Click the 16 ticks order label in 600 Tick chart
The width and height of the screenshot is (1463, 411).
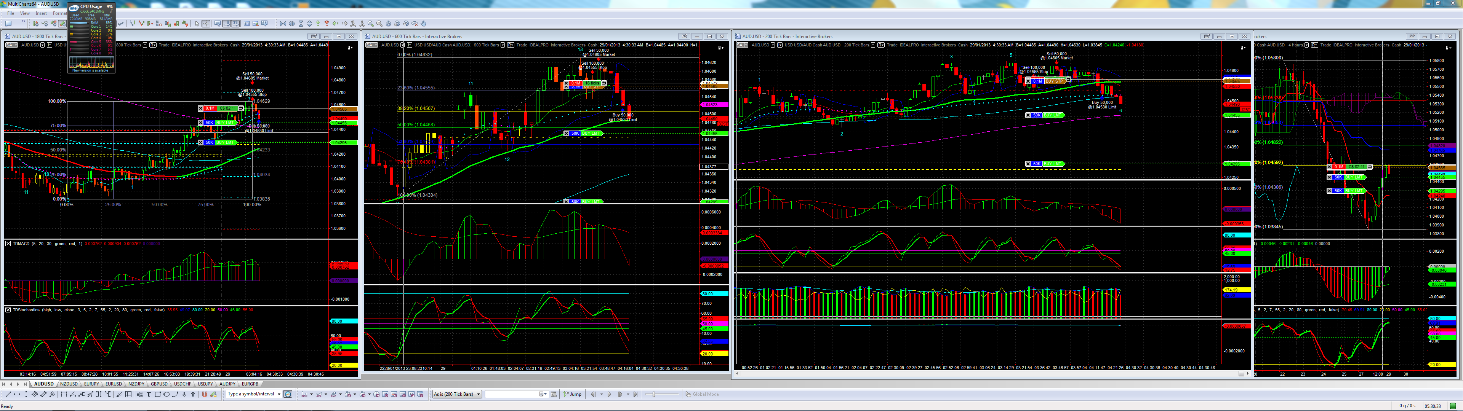point(592,83)
